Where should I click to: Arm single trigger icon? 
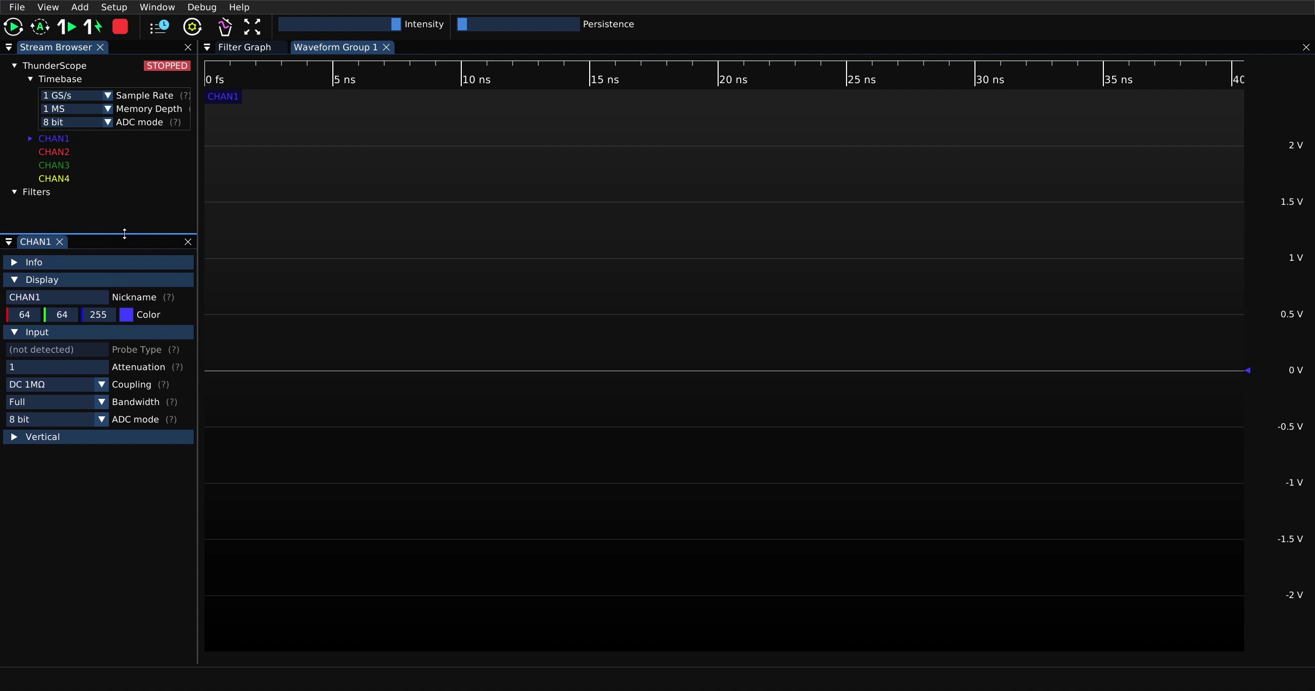coord(67,26)
